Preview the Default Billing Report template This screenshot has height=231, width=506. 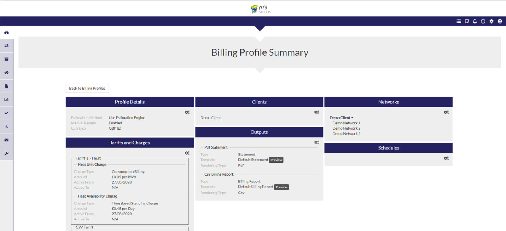(282, 187)
